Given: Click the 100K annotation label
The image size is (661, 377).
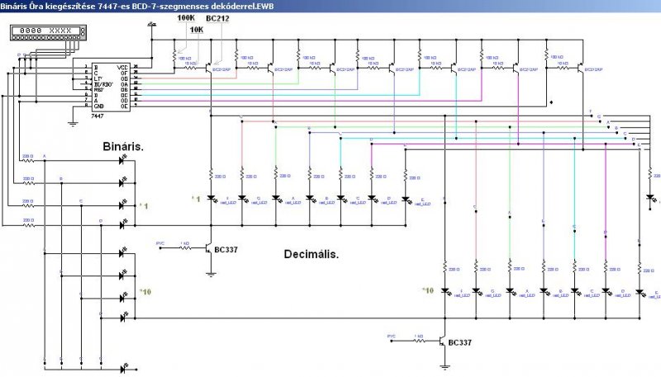Looking at the screenshot, I should point(186,18).
